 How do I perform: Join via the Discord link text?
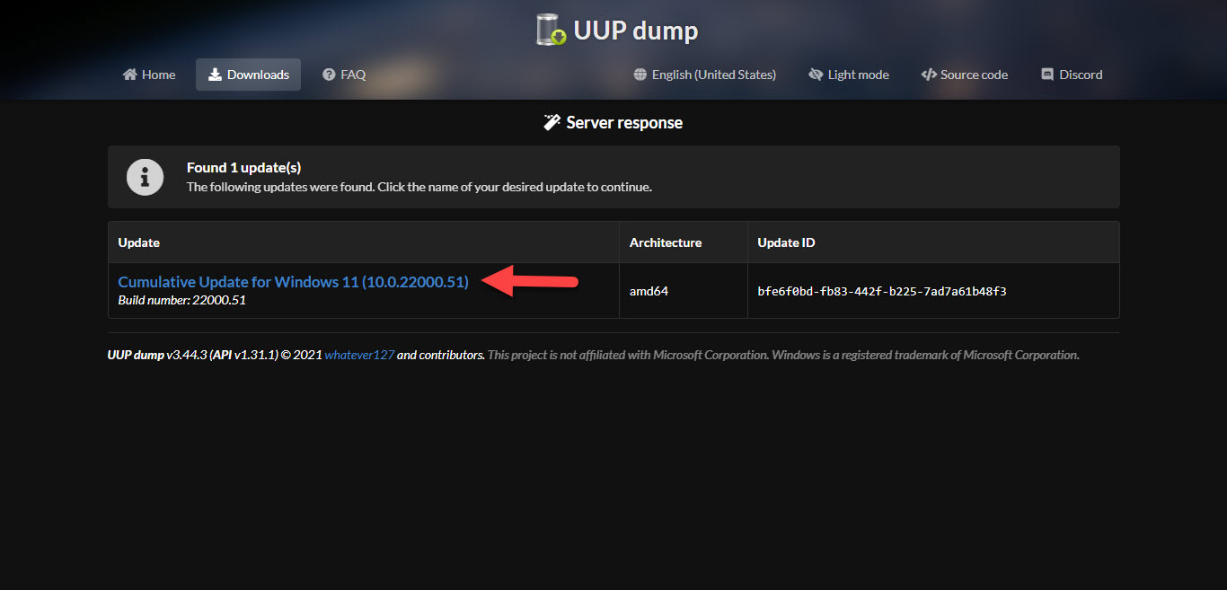coord(1081,75)
